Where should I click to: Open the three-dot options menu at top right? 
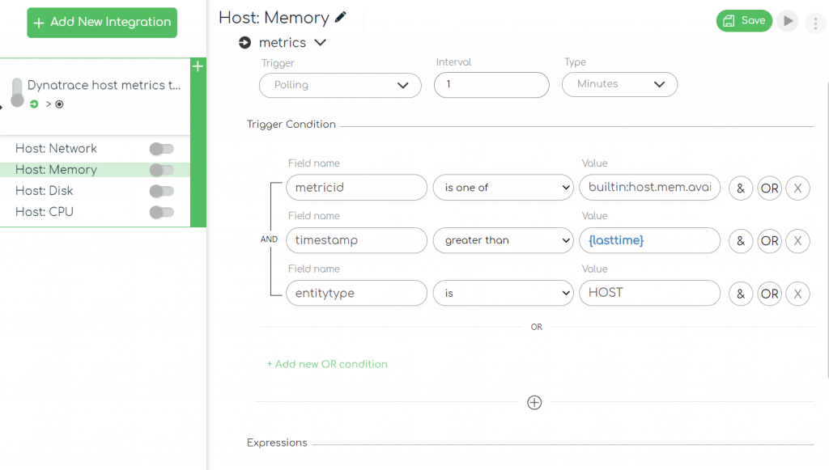[816, 23]
